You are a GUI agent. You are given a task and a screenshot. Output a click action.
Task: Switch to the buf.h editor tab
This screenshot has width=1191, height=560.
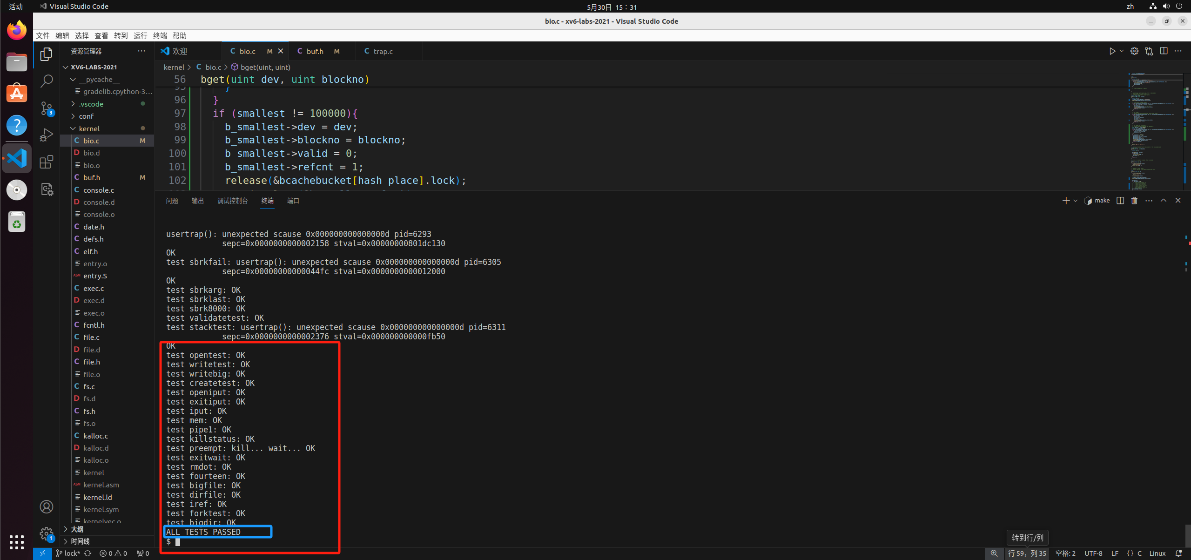coord(322,51)
